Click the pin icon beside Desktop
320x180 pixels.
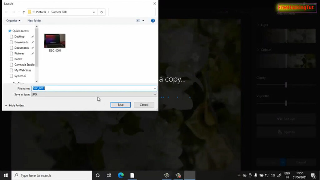(x=32, y=37)
